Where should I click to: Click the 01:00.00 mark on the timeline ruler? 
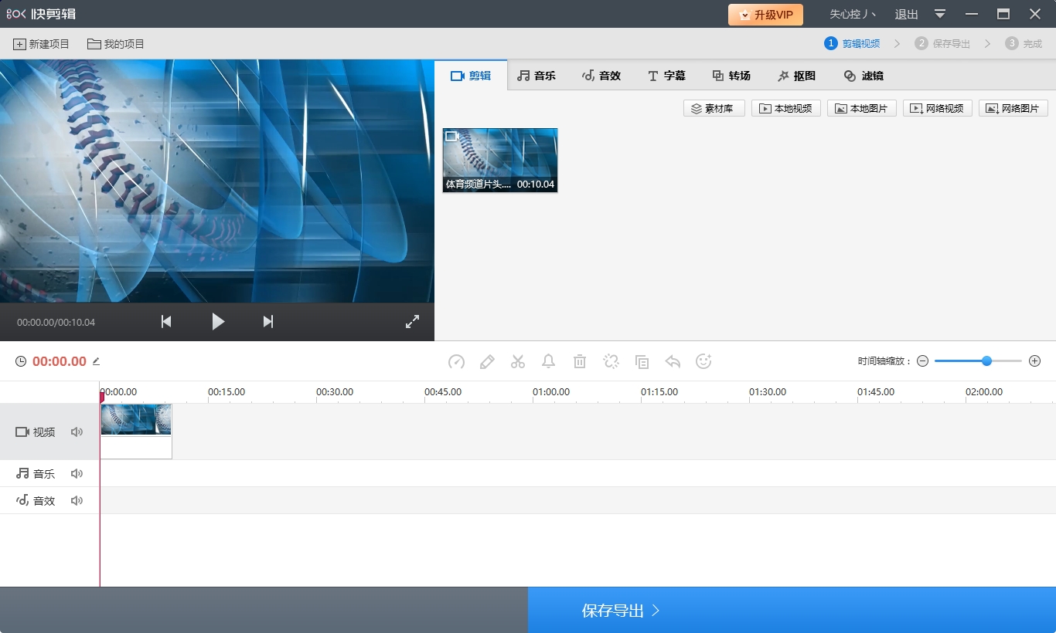pyautogui.click(x=551, y=392)
